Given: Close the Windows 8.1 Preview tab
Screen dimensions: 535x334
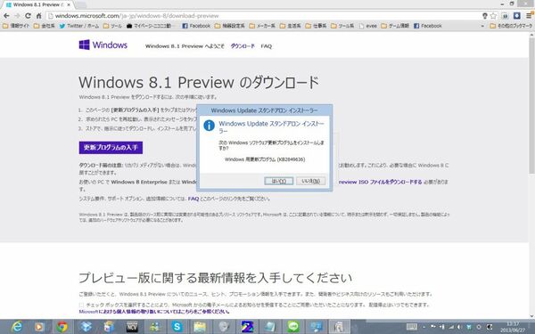Looking at the screenshot, I should click(x=69, y=5).
